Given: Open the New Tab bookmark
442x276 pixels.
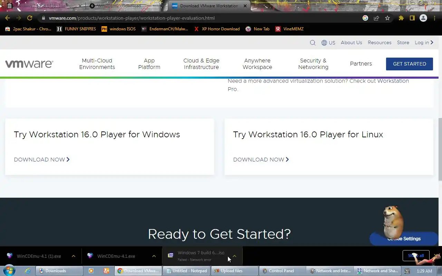Looking at the screenshot, I should coord(258,29).
